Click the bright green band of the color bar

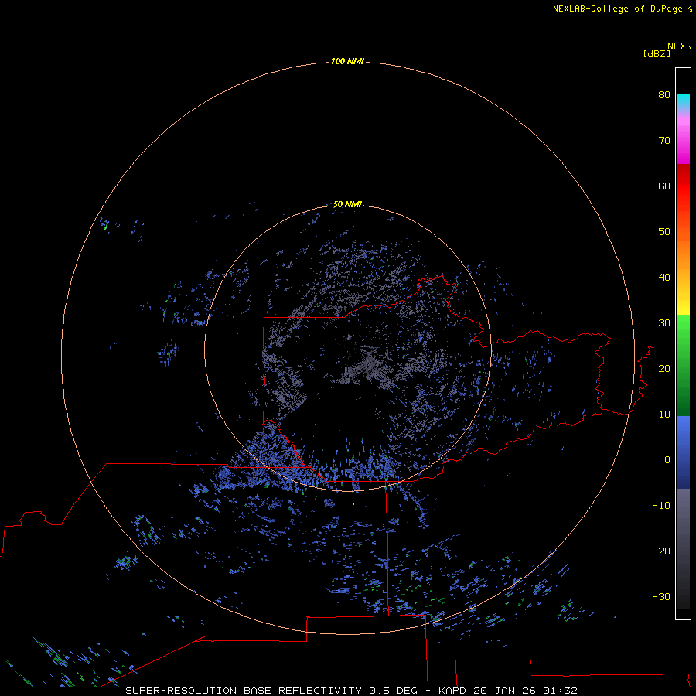click(683, 331)
